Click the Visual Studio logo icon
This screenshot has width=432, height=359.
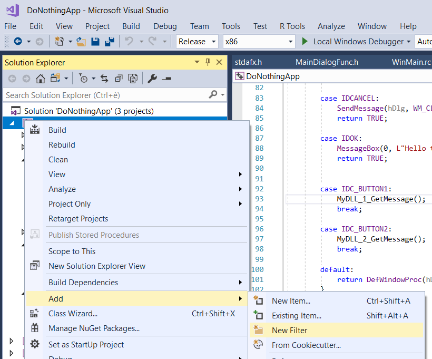coord(13,11)
